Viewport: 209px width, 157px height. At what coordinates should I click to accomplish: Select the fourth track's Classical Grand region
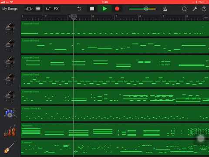pyautogui.click(x=115, y=80)
